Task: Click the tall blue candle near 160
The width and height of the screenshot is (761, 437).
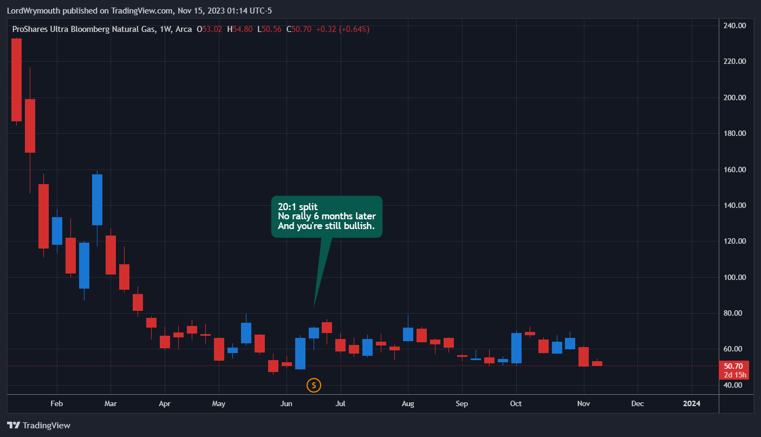Action: (97, 199)
